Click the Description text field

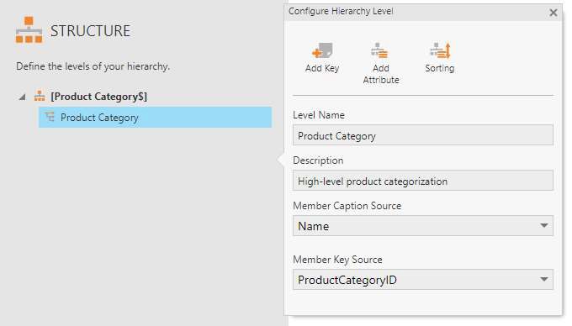point(423,181)
